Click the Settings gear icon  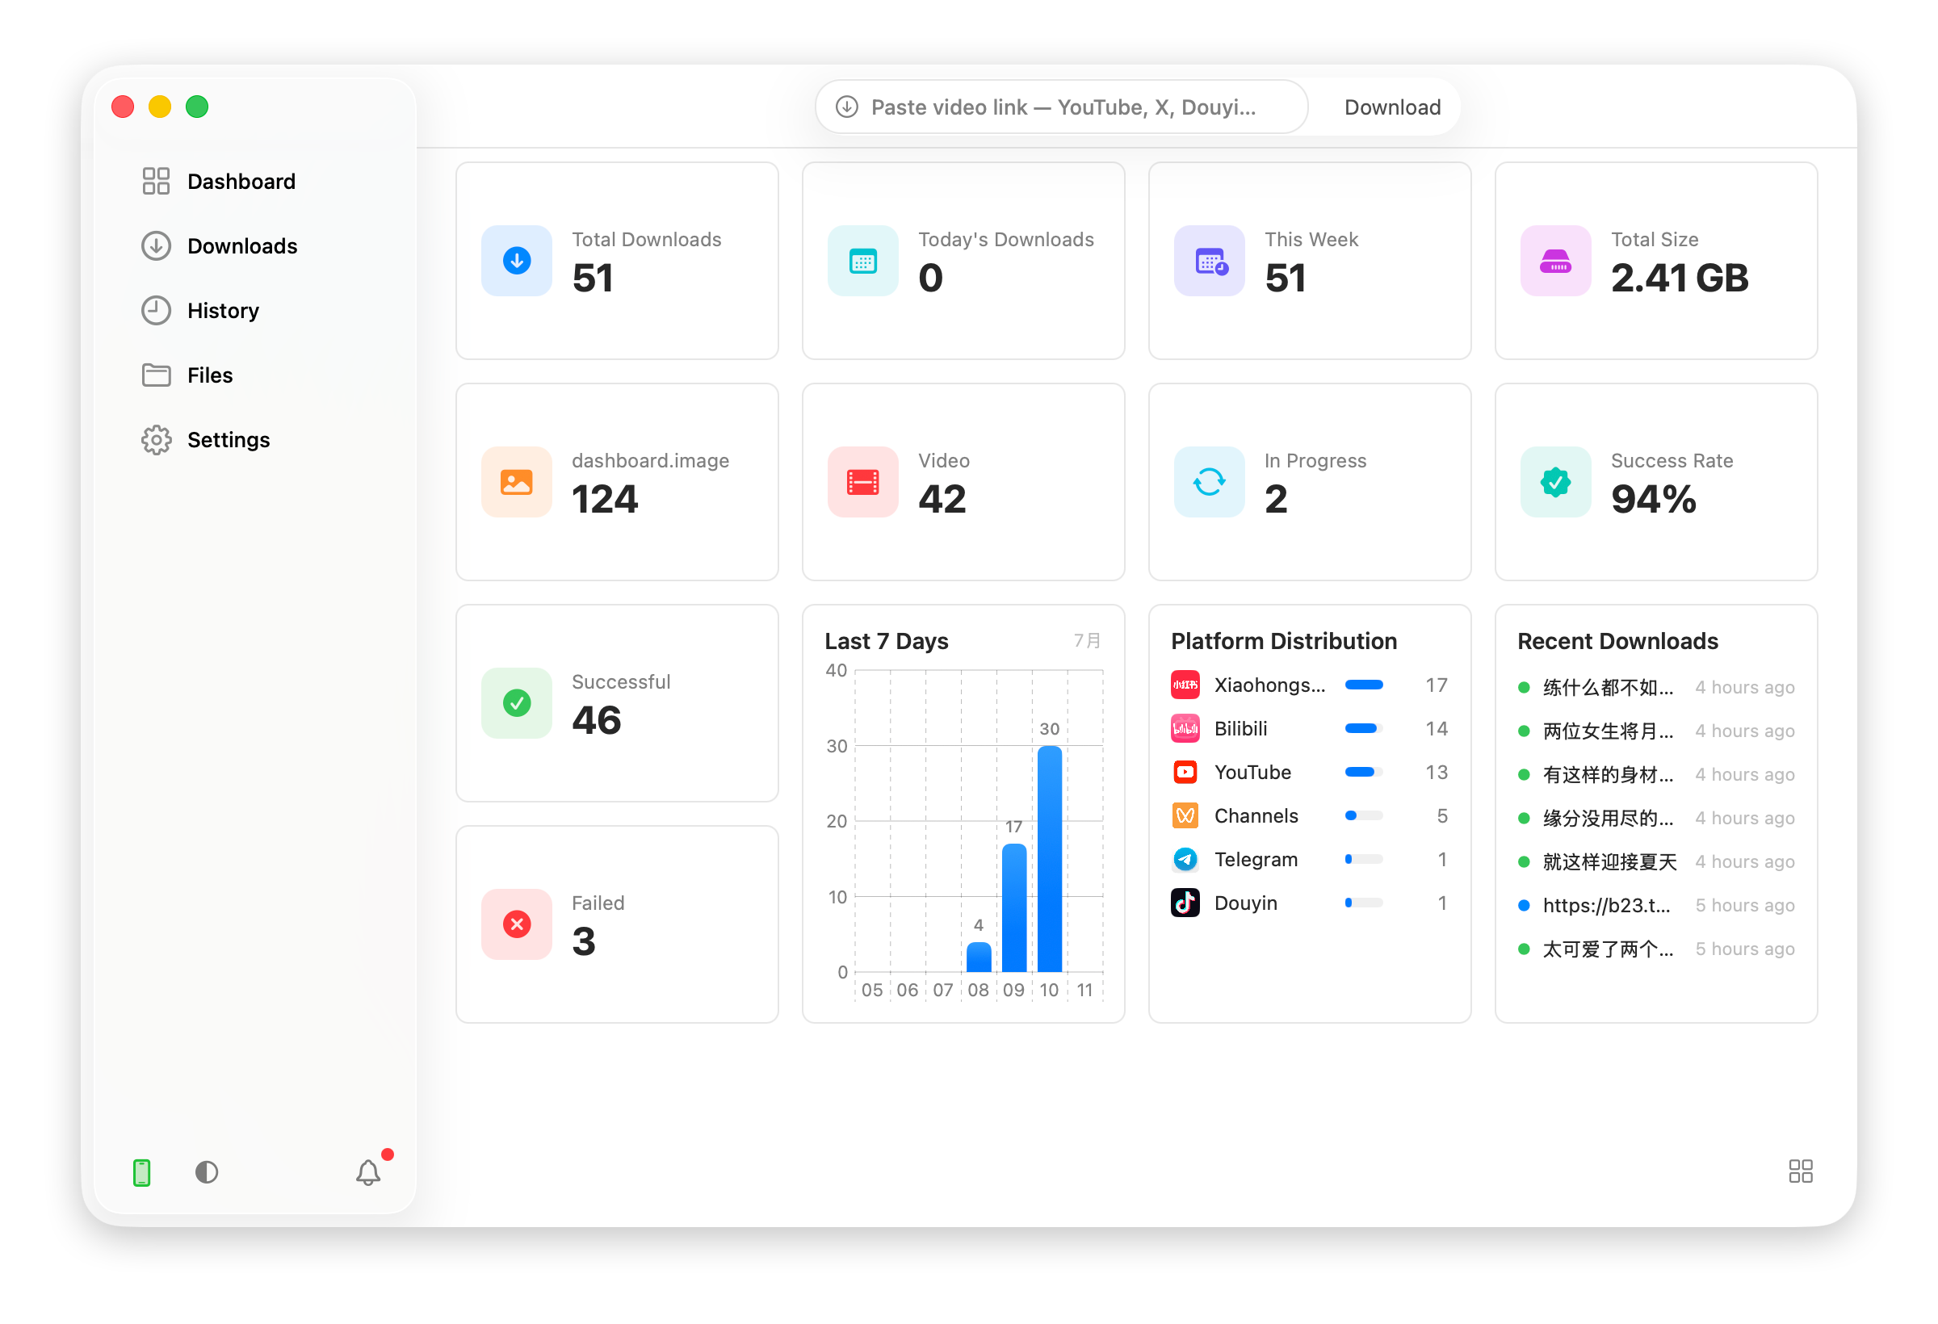156,439
